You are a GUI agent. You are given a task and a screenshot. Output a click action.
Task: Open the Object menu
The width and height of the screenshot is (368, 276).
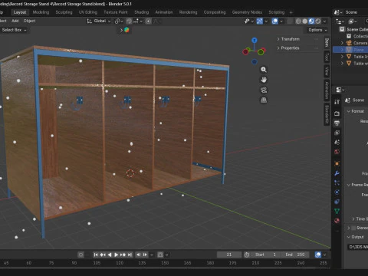coord(29,21)
